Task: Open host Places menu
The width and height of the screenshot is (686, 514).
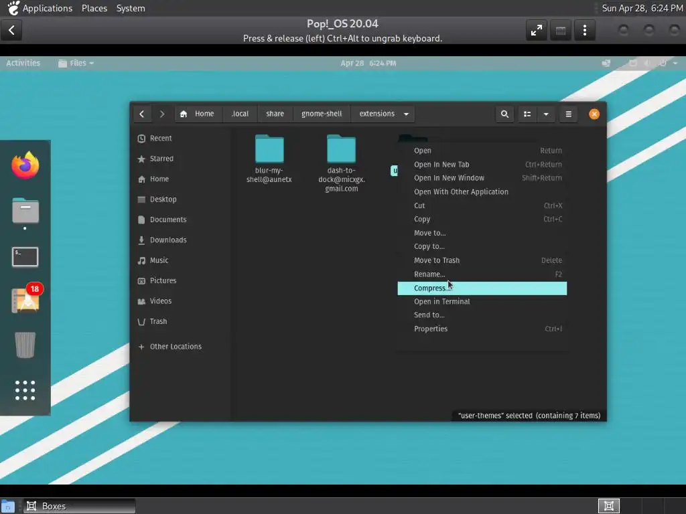Action: click(94, 8)
